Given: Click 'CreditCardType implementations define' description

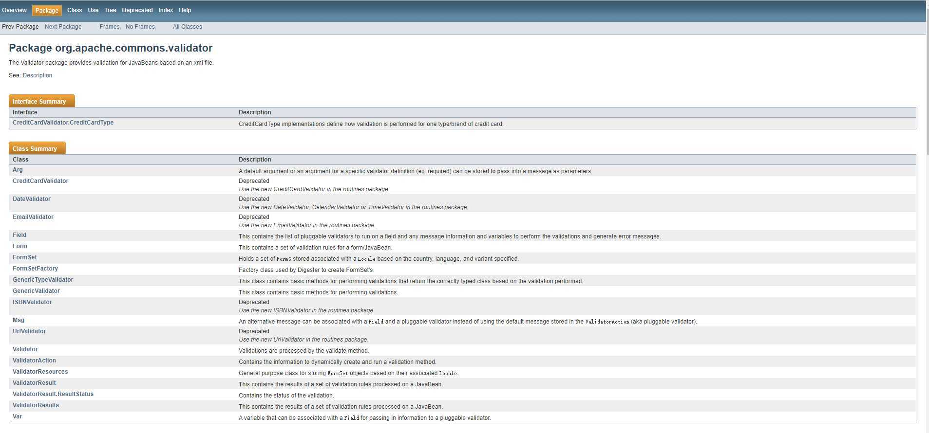Looking at the screenshot, I should coord(371,124).
